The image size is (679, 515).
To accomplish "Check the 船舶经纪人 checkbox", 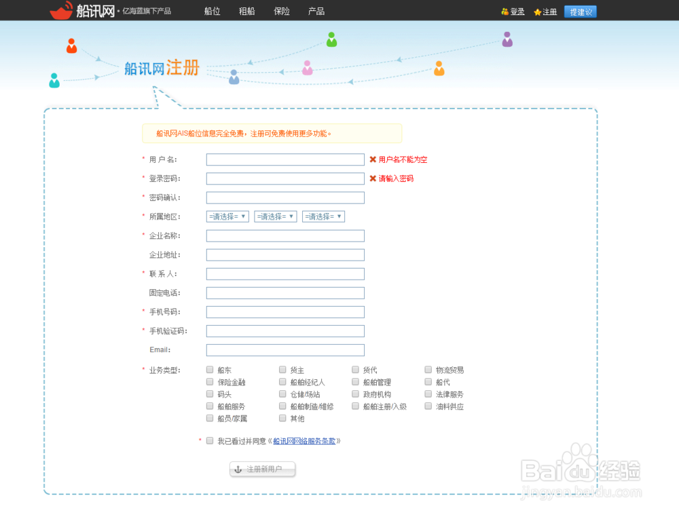I will [282, 382].
